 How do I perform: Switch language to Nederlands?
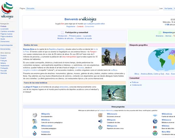tap(5, 66)
